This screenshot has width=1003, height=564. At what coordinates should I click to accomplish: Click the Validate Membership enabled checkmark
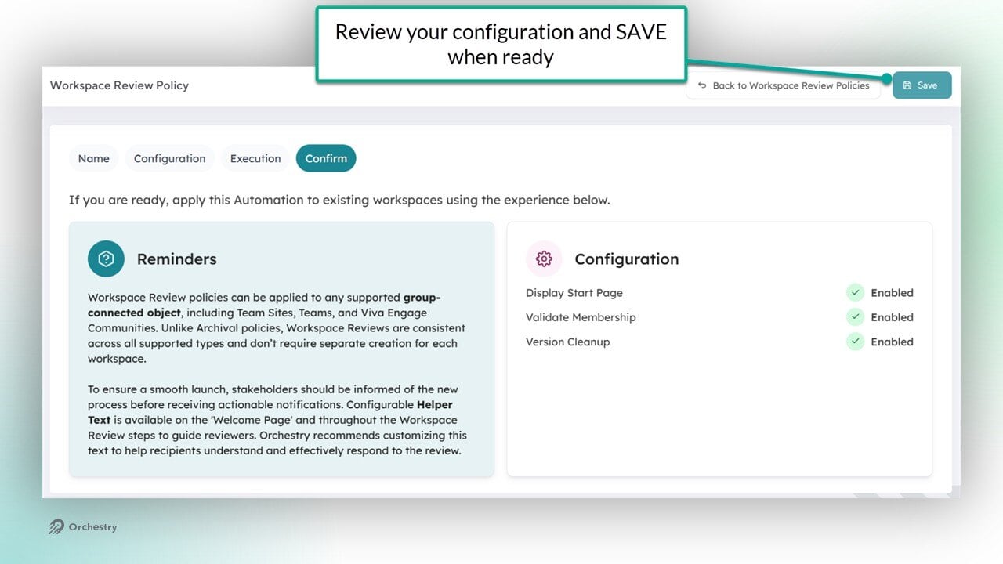855,317
